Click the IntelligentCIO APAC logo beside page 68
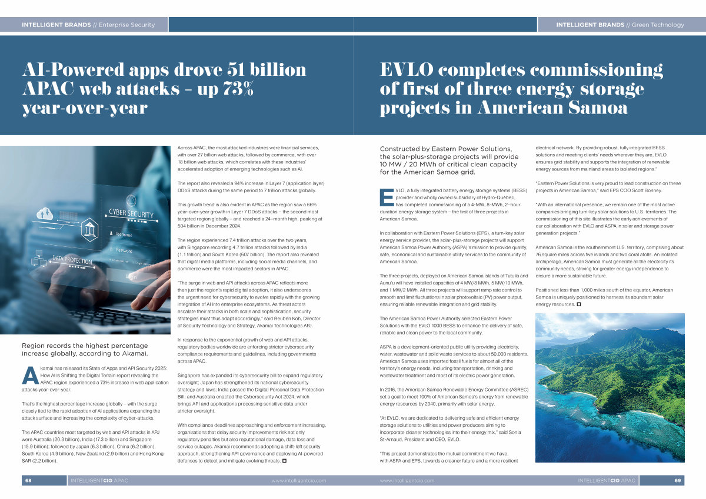Viewport: 706px width, 499px height. coord(99,481)
